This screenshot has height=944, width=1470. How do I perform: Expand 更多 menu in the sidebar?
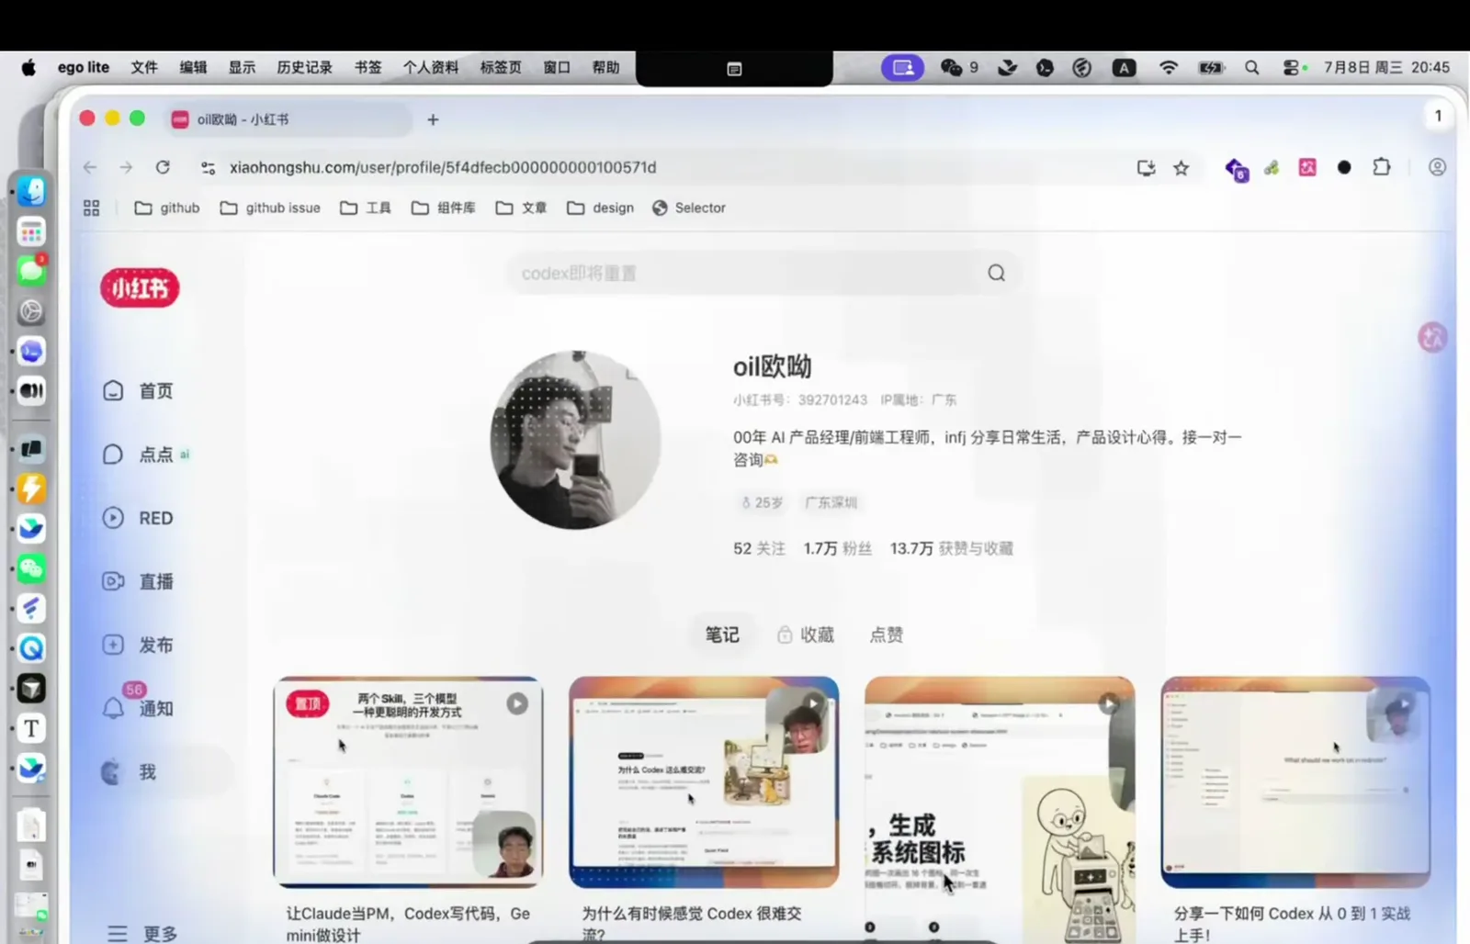click(x=142, y=933)
